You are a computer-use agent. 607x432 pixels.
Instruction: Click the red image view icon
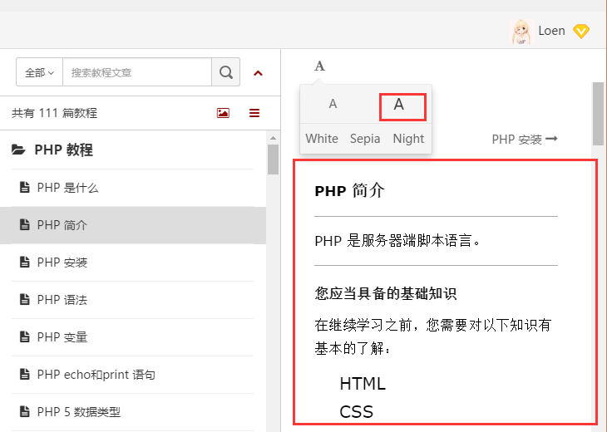223,113
